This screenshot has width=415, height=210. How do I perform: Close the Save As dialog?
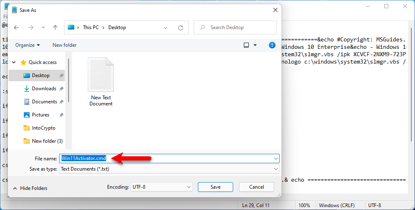point(275,10)
